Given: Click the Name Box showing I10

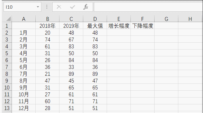Looking at the screenshot, I should point(22,7).
